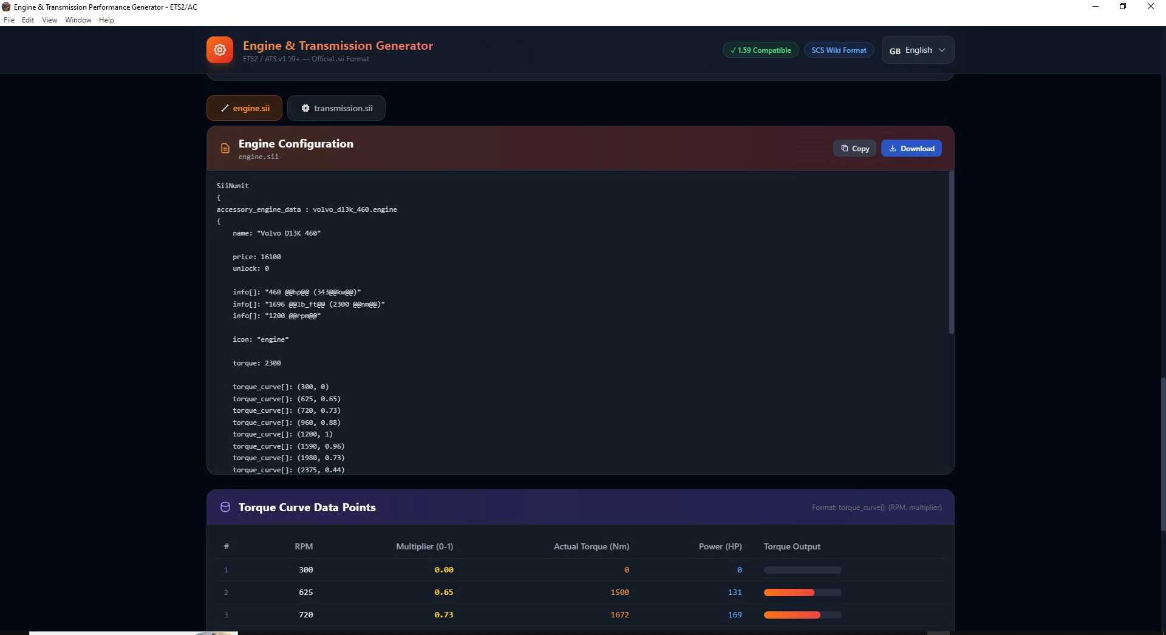The width and height of the screenshot is (1166, 635).
Task: Click the 1672 actual torque value
Action: click(620, 615)
